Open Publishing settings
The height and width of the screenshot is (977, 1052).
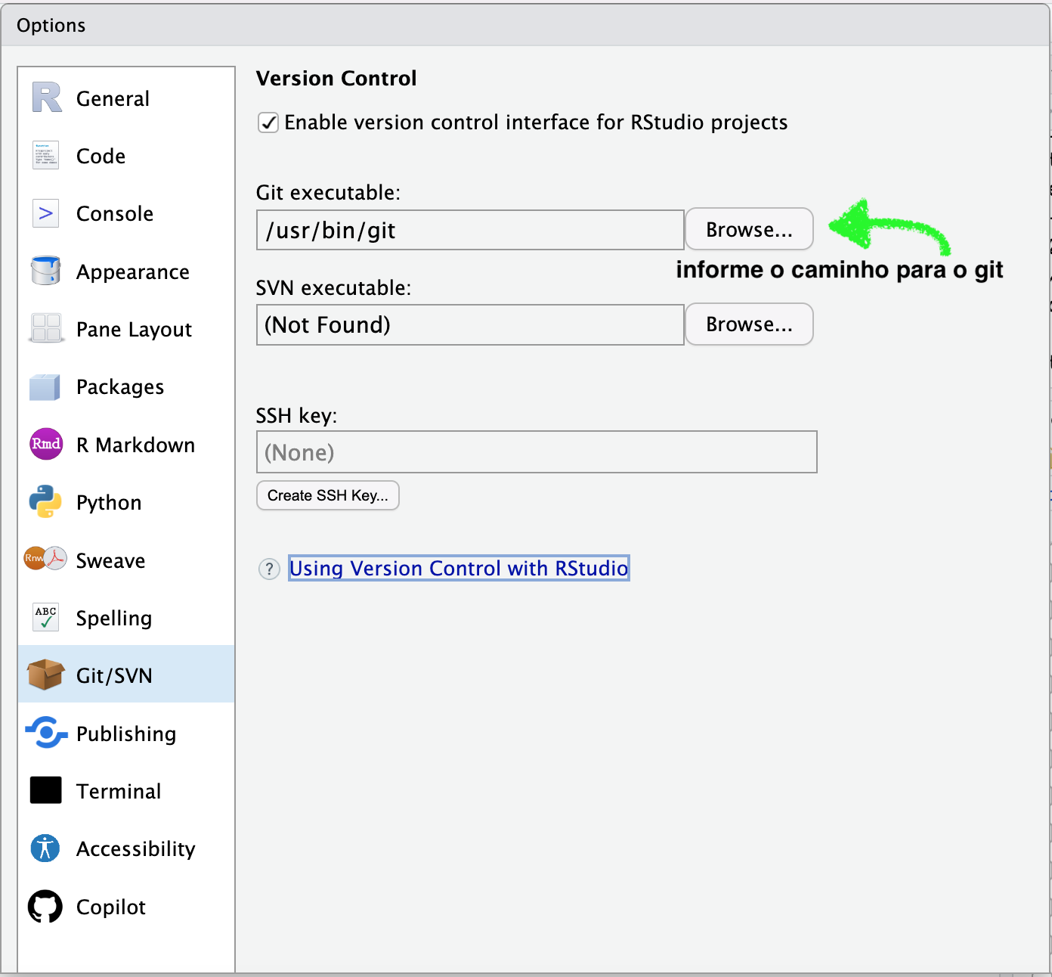(x=126, y=734)
